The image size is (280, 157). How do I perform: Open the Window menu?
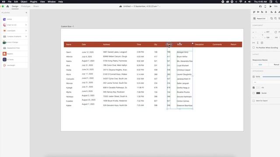tap(52, 2)
